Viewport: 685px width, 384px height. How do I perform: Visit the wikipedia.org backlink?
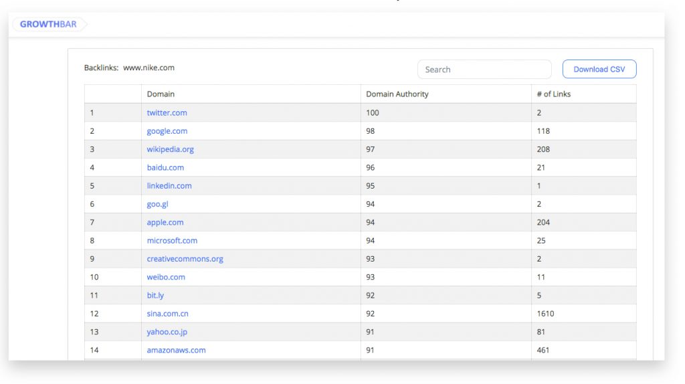pos(170,149)
